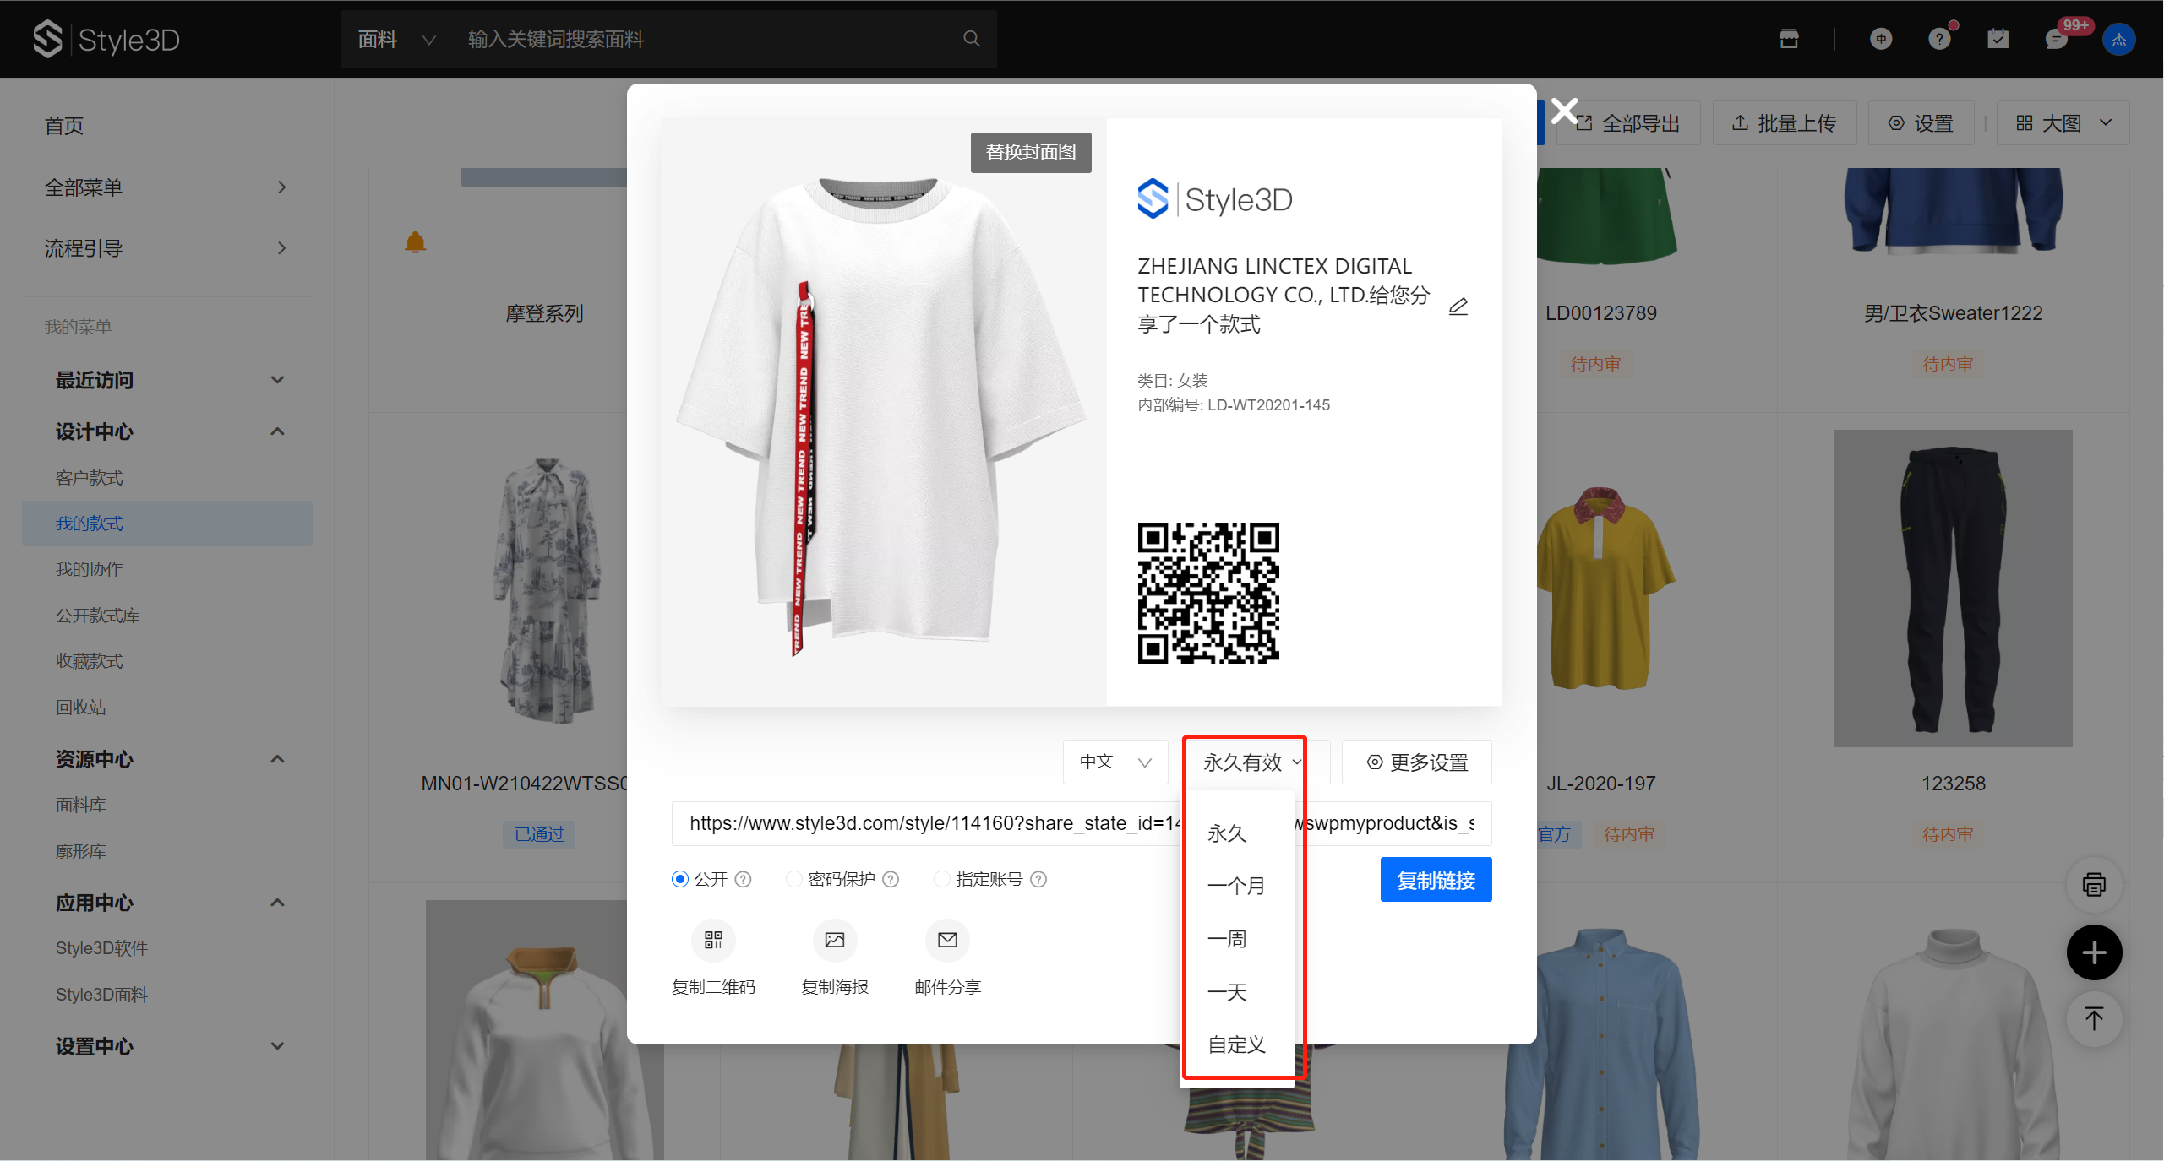This screenshot has height=1161, width=2164.
Task: Click the Style3D logo in top bar
Action: coord(106,39)
